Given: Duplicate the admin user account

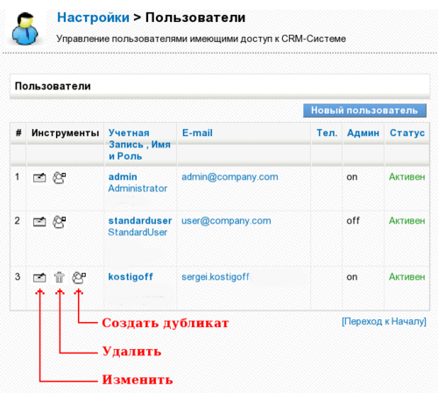Looking at the screenshot, I should (60, 177).
